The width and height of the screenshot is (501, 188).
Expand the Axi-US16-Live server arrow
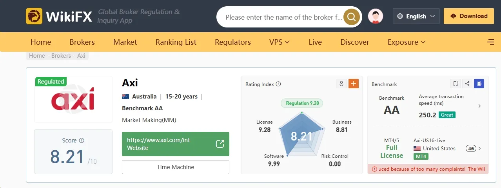point(480,148)
